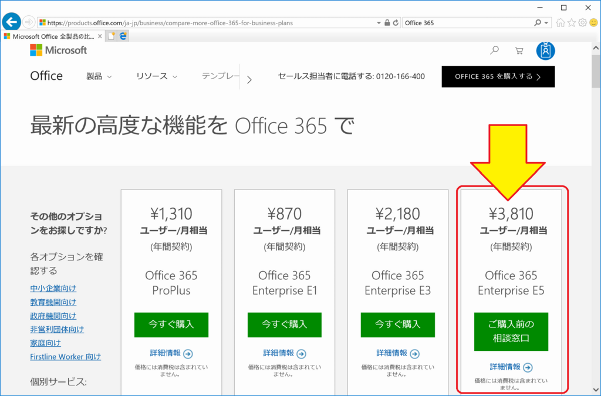
Task: Click arrow icon beside Enterprise E5 詳細情報
Action: 528,367
